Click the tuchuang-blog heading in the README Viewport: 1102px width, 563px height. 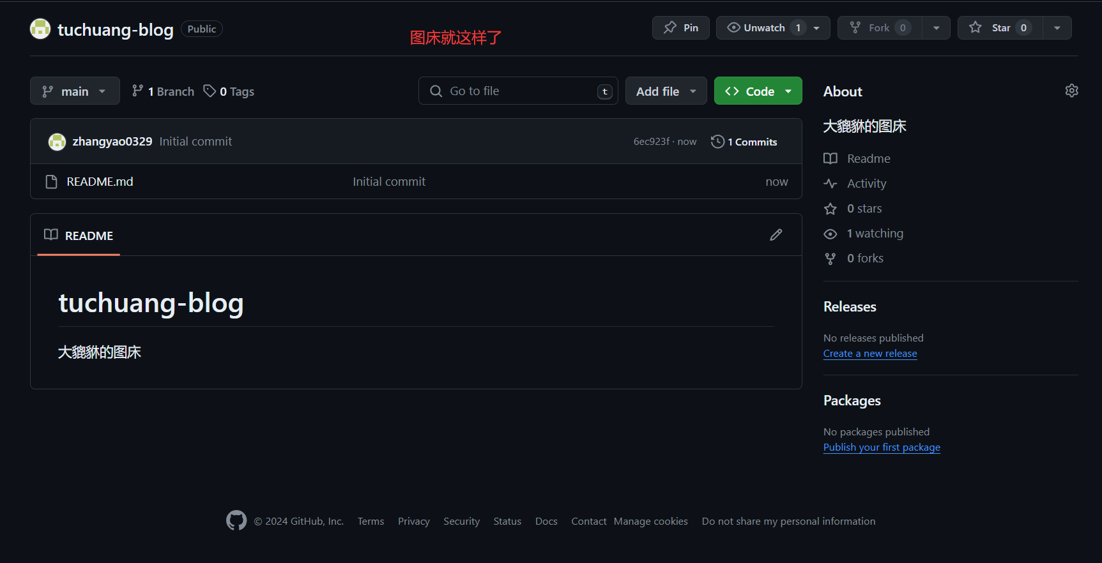click(x=151, y=303)
